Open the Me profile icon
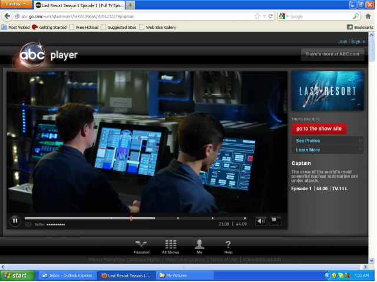Viewport: 377px width, 282px height. [200, 248]
